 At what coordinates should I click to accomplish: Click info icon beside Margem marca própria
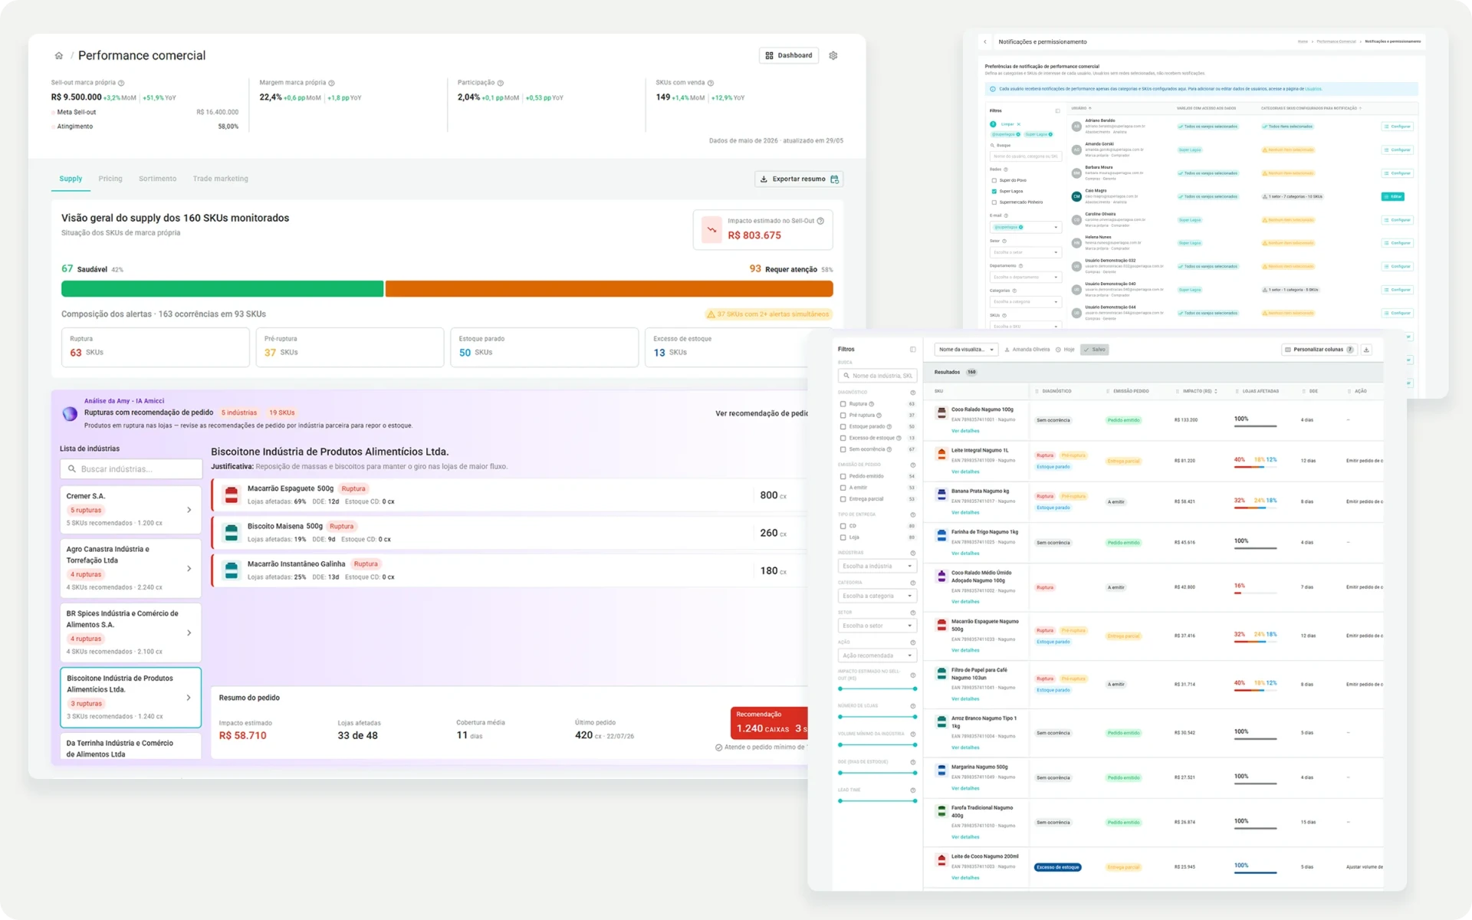331,83
